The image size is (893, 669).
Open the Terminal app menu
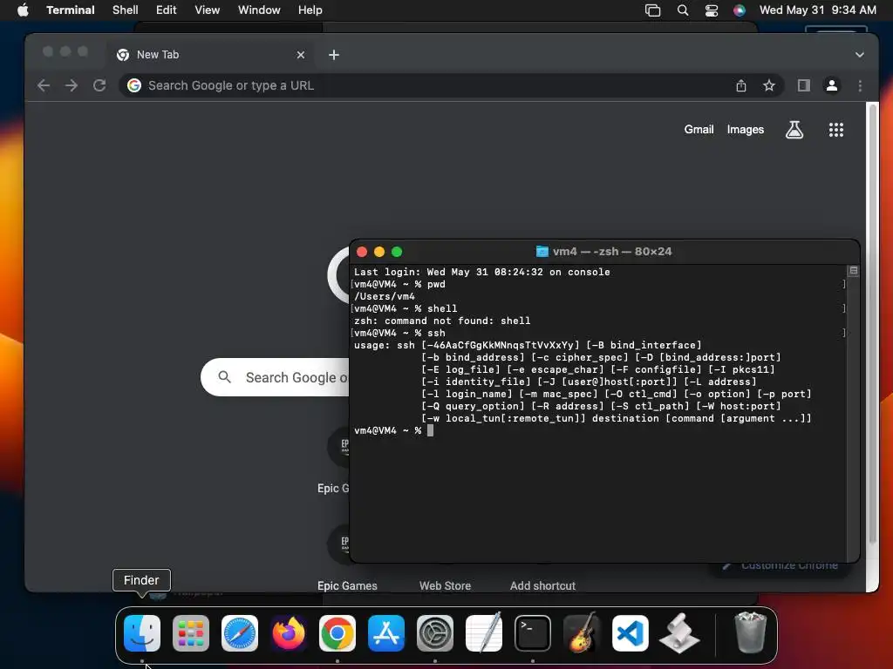(71, 10)
